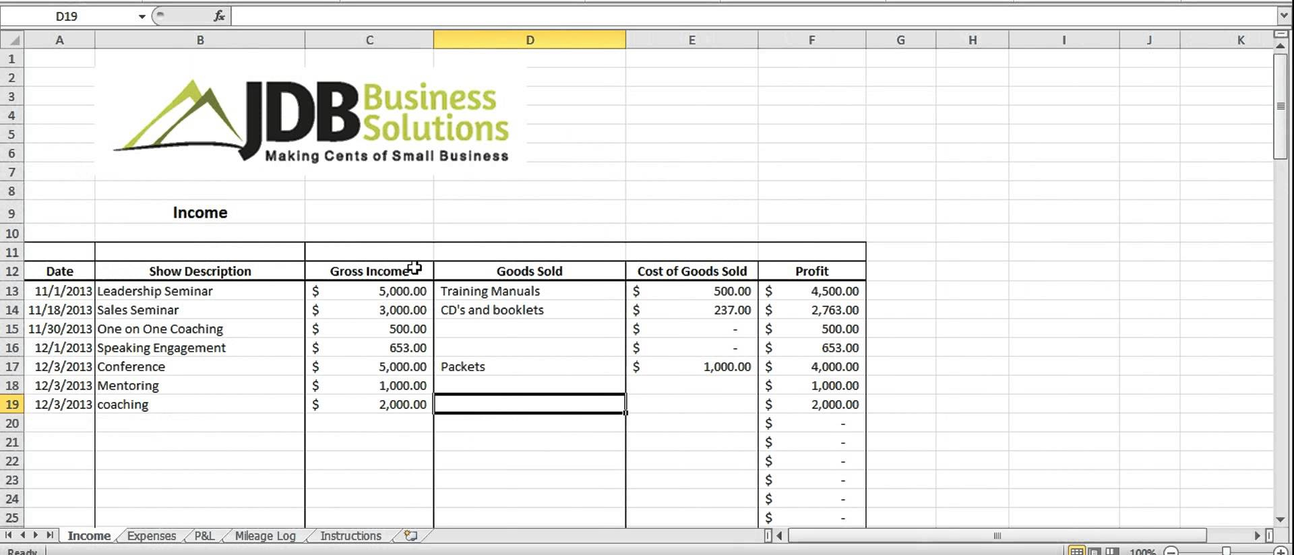The image size is (1294, 555).
Task: Click the 'Cost of Goods Sold' header cell
Action: pyautogui.click(x=691, y=271)
